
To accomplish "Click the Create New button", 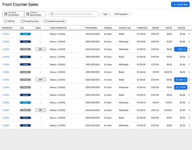I will pos(180,4).
